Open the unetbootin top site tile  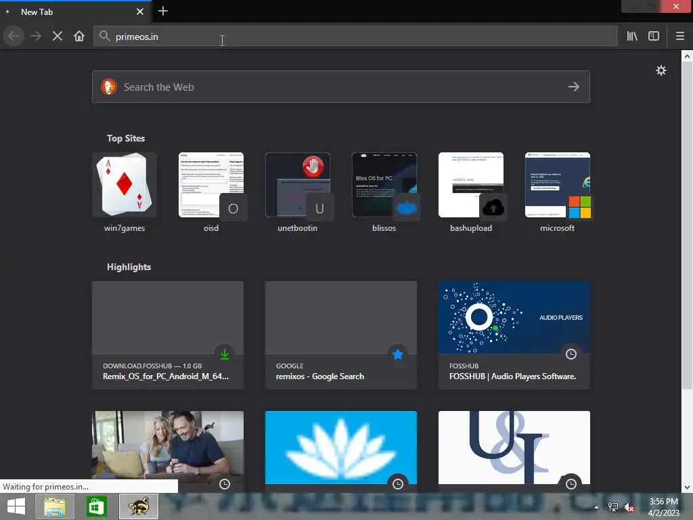pos(298,193)
